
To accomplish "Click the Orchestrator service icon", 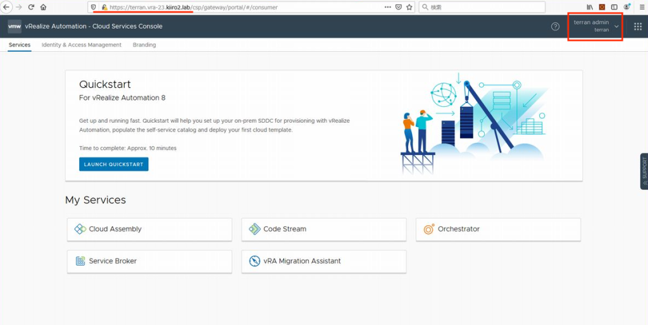I will (x=429, y=229).
